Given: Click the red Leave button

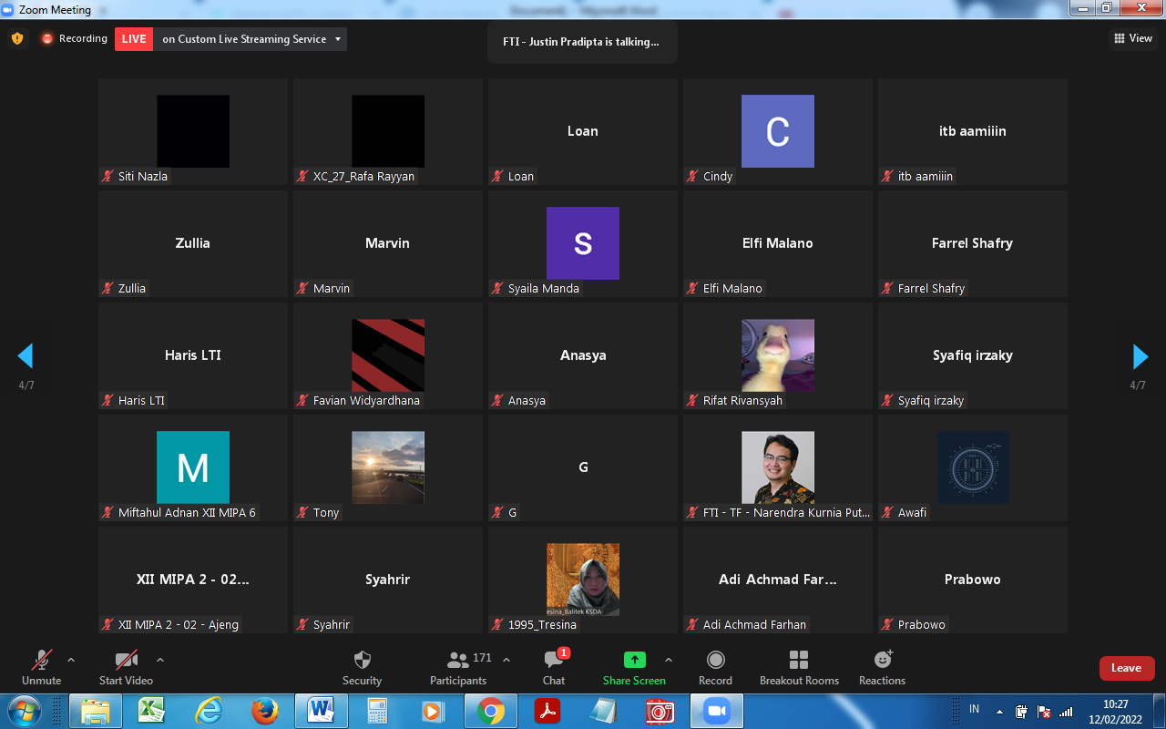Looking at the screenshot, I should (1126, 668).
